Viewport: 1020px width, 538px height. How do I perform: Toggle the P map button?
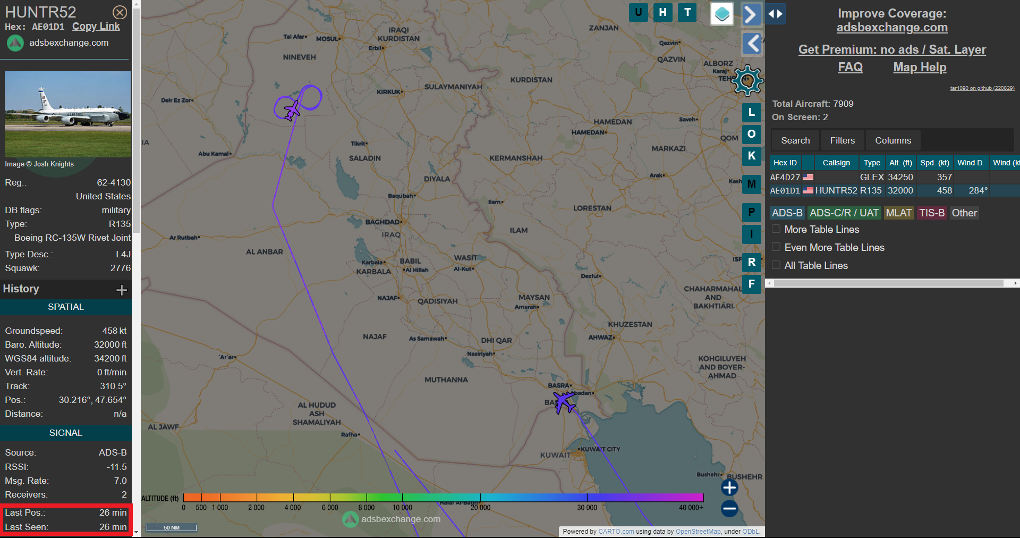751,212
